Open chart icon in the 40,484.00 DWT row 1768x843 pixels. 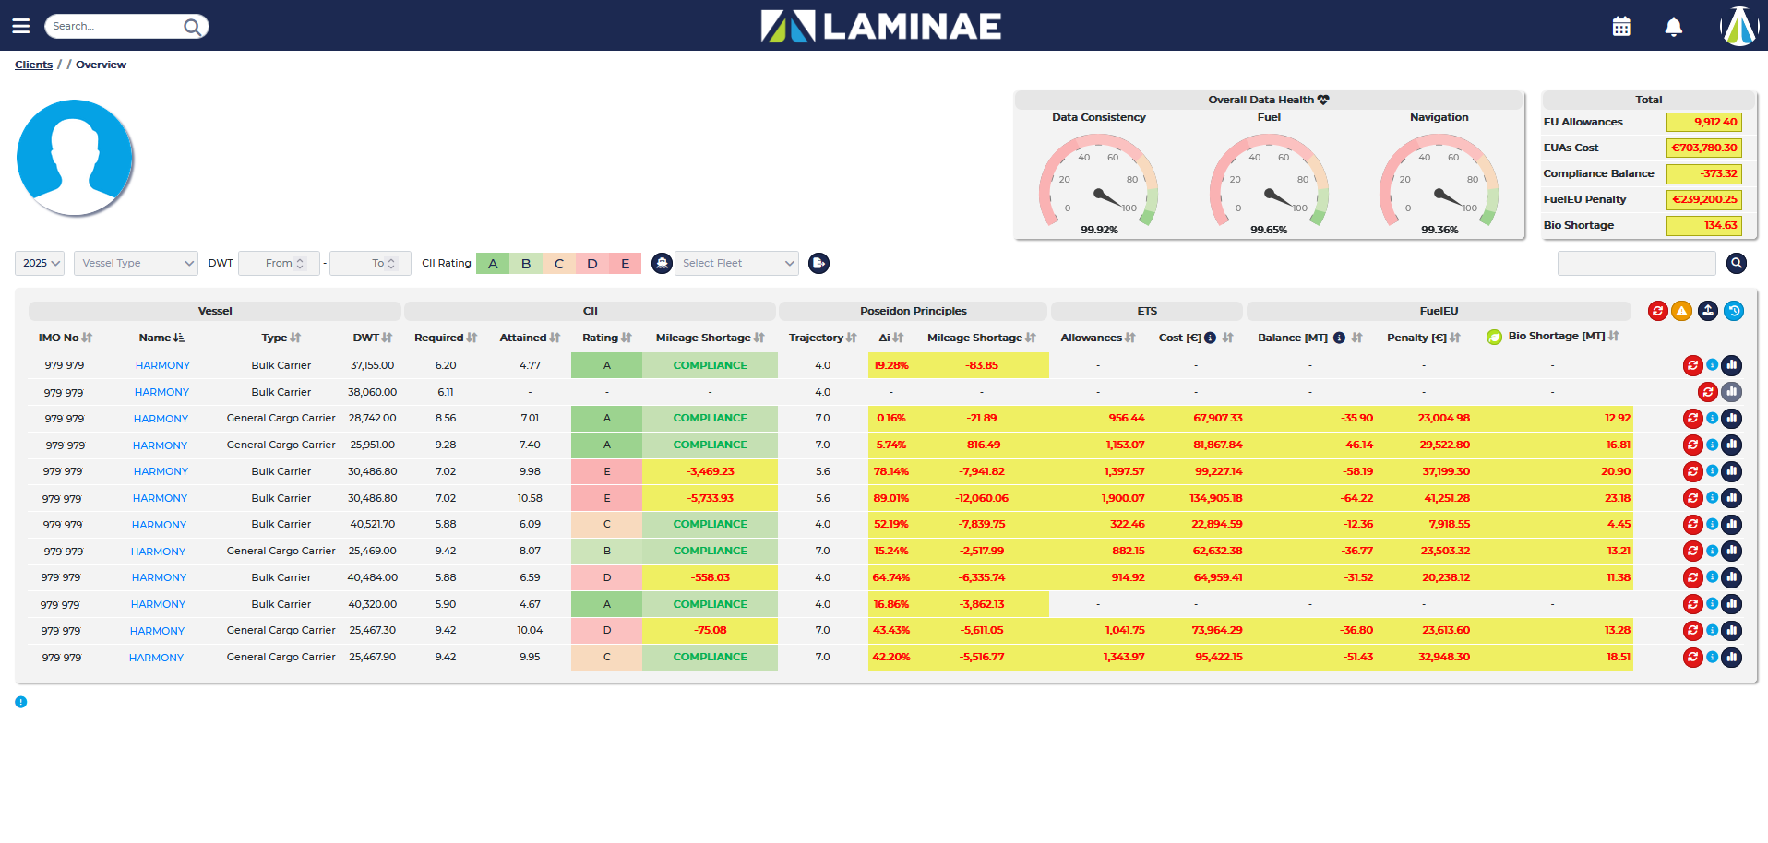coord(1732,577)
